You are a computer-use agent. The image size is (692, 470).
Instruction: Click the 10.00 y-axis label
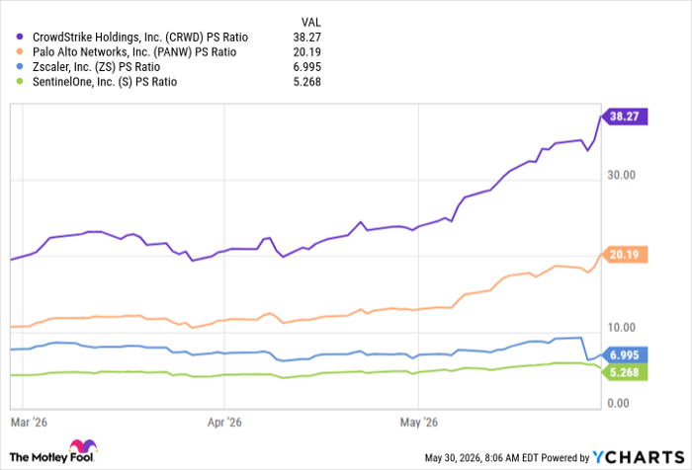point(622,328)
